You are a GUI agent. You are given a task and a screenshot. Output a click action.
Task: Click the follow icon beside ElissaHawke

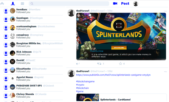[6, 70]
